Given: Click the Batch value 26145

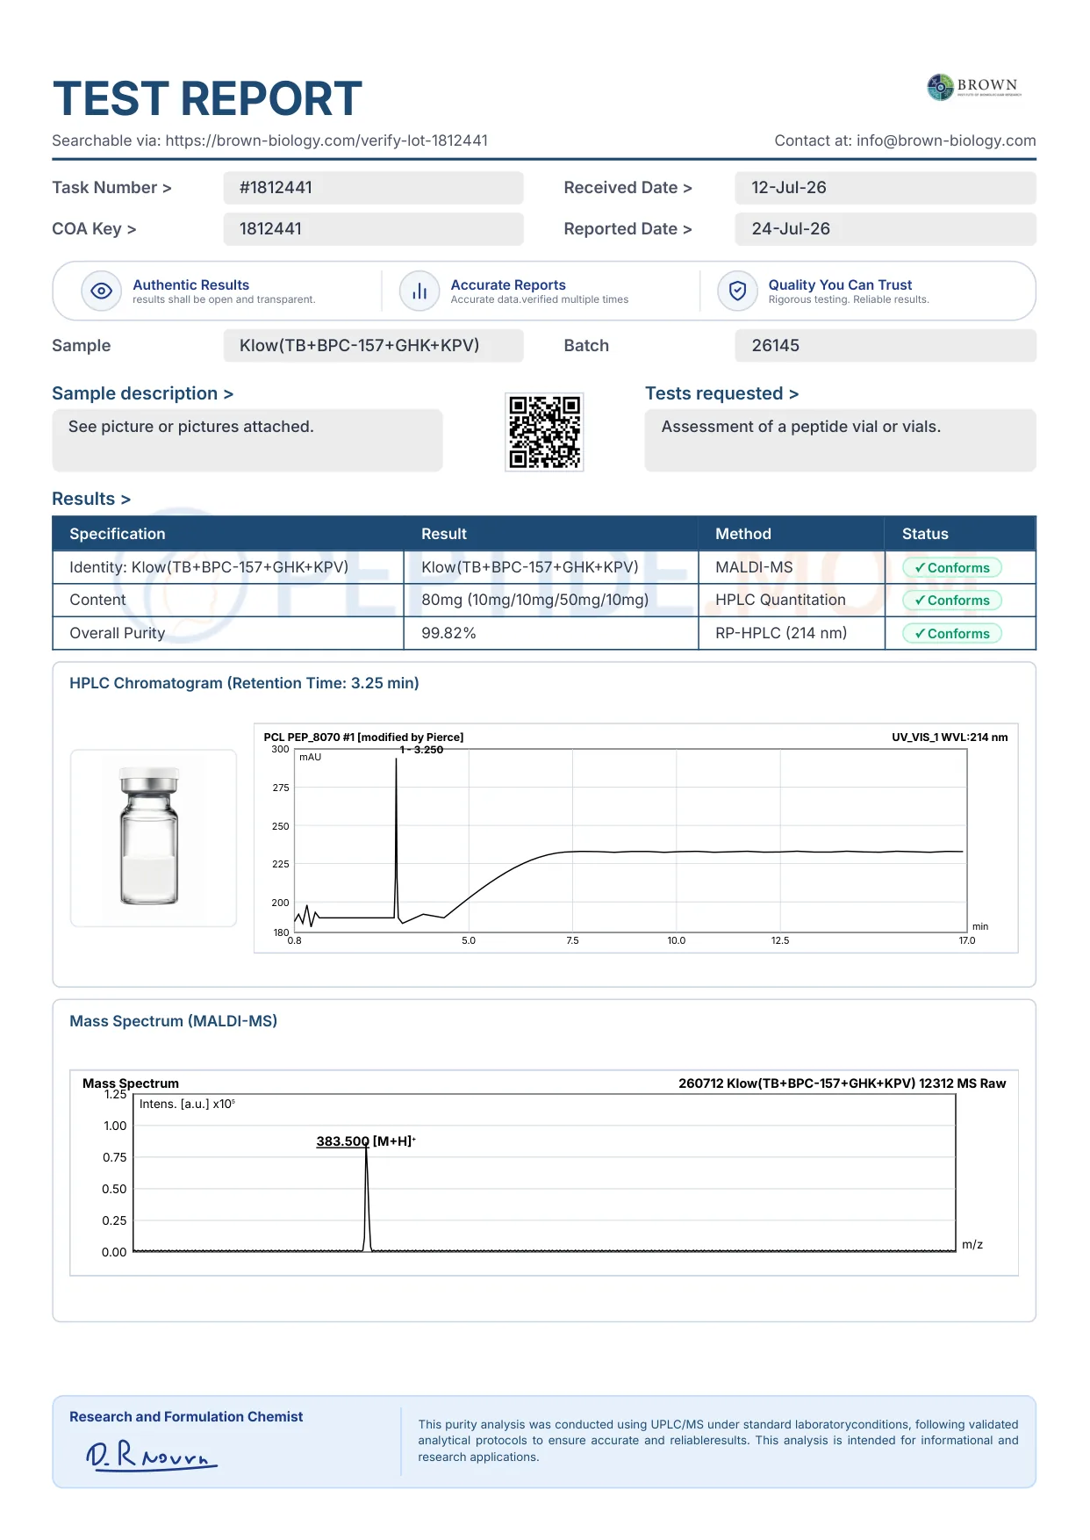Looking at the screenshot, I should (886, 346).
